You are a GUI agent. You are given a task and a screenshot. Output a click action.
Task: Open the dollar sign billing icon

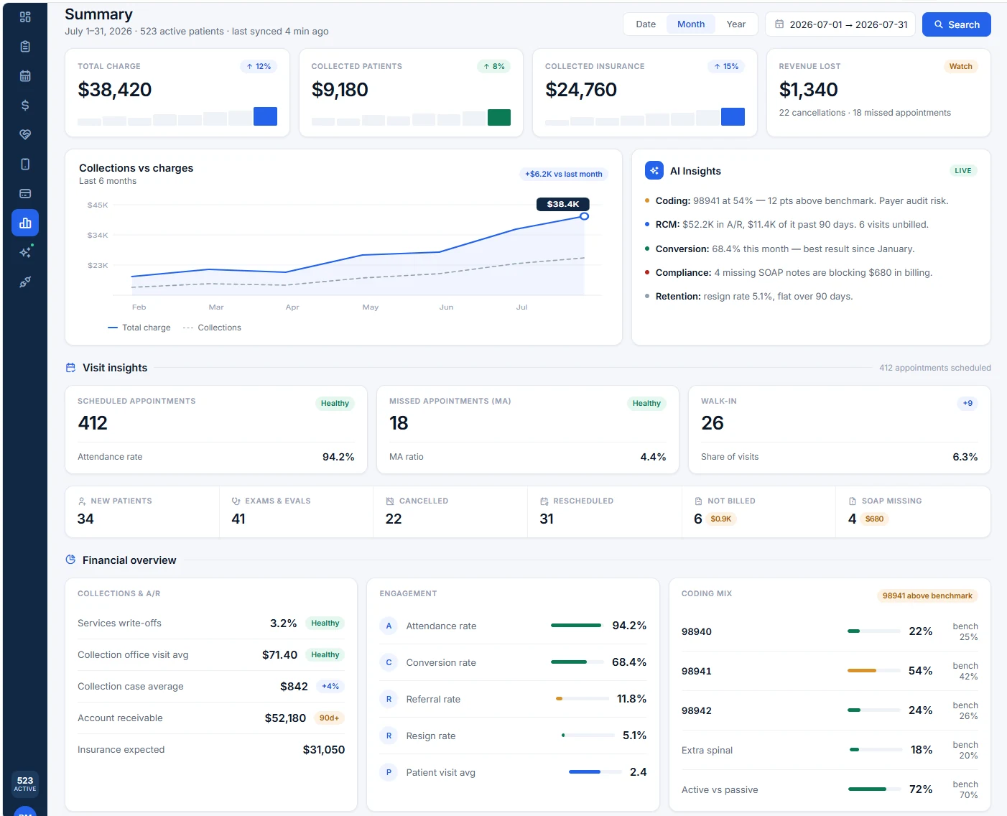pos(25,105)
